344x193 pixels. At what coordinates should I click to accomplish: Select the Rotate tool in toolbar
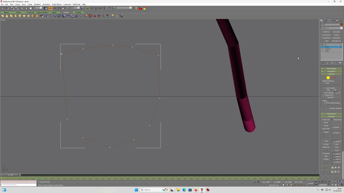tap(59, 8)
